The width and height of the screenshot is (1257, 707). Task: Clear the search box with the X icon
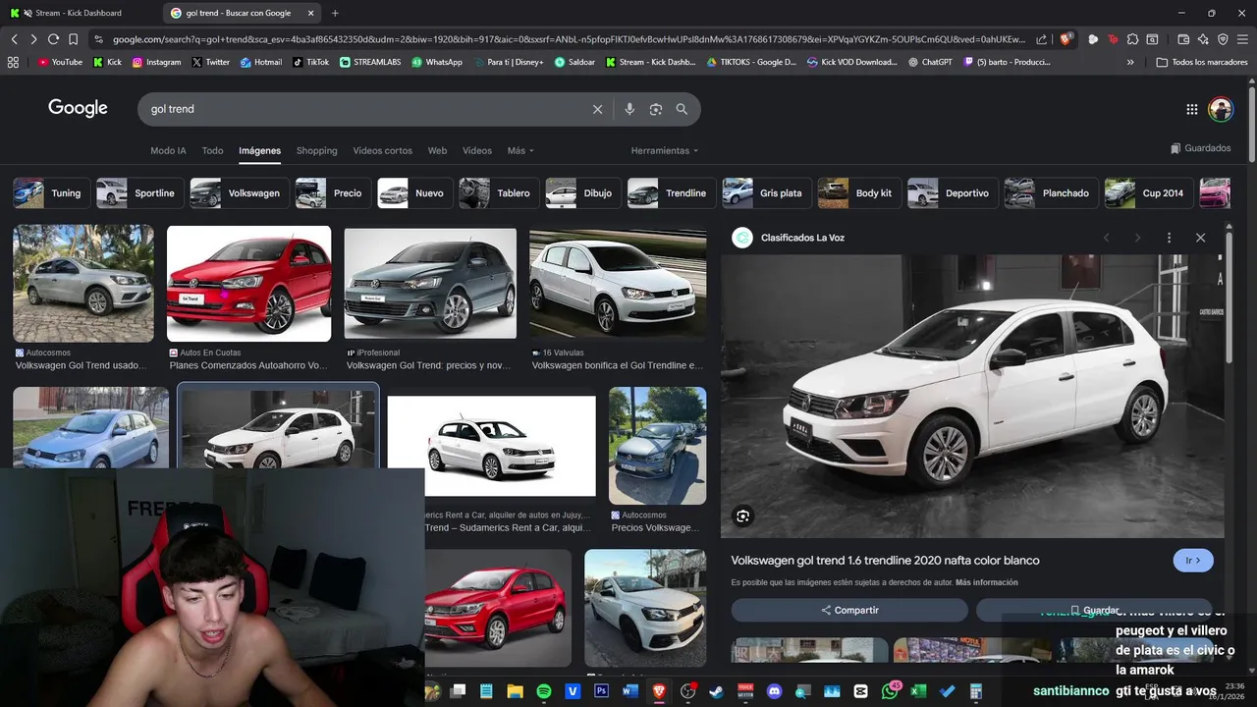coord(597,109)
